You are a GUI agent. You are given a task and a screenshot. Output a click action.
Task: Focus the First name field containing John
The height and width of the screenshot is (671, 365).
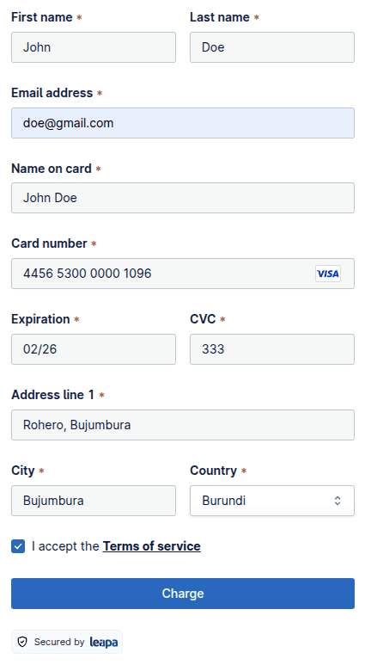coord(94,47)
